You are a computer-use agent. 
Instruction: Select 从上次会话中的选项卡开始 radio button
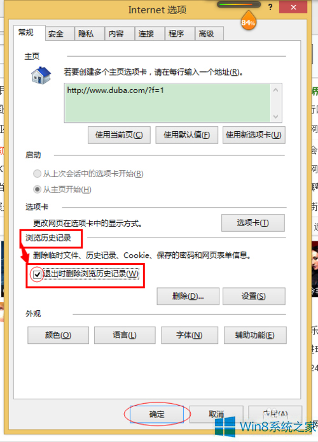(x=37, y=174)
